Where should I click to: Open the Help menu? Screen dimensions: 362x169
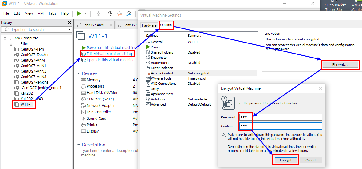pyautogui.click(x=65, y=13)
